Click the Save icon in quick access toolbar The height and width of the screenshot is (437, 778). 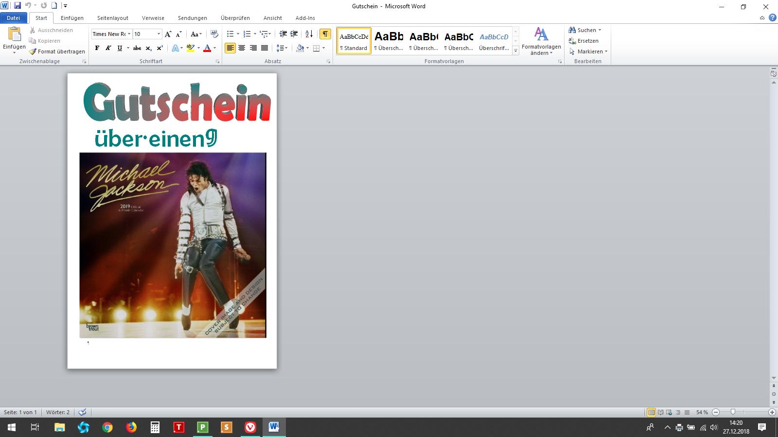18,6
